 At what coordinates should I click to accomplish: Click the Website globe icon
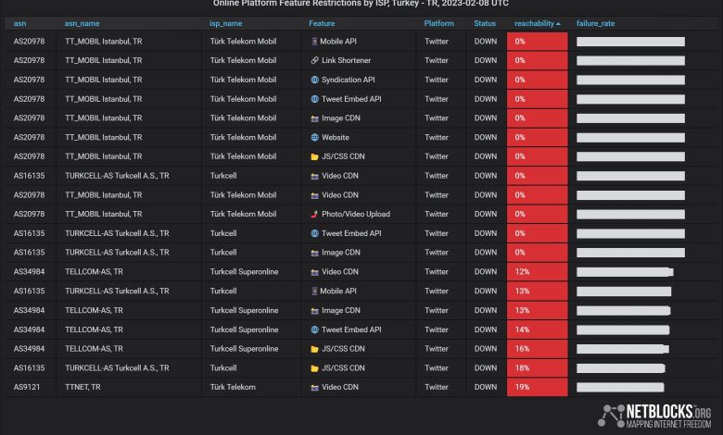point(315,137)
